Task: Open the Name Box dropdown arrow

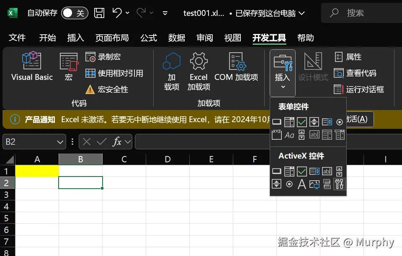Action: (60, 142)
